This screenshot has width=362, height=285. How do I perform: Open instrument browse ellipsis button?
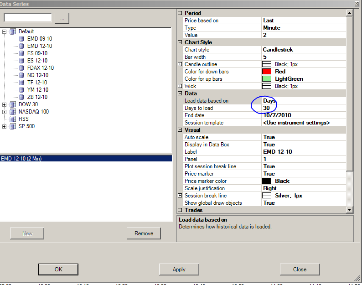[x=62, y=18]
